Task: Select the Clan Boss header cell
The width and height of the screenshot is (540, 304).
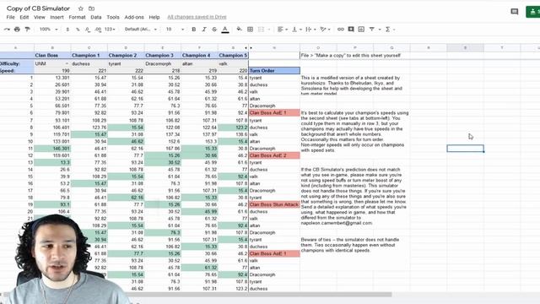Action: tap(52, 55)
